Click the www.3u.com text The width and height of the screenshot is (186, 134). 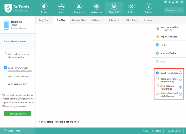coord(21,10)
